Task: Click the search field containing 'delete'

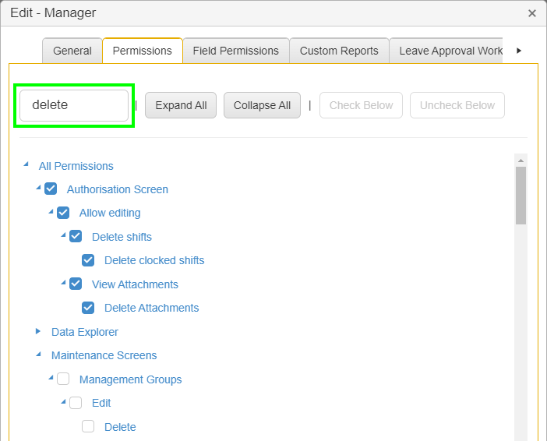Action: [x=74, y=105]
